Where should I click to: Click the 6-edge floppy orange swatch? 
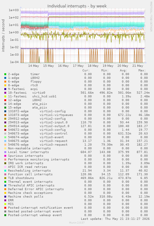[x=5, y=82]
